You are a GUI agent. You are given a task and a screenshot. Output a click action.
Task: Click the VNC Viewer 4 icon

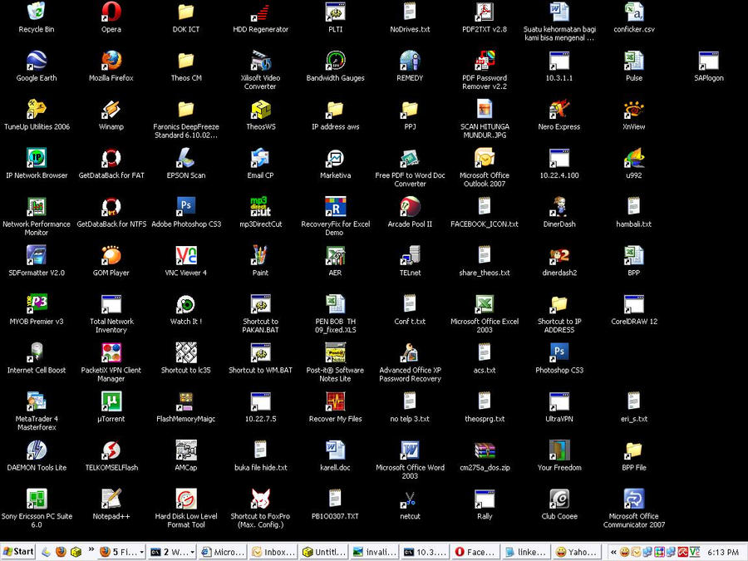tap(186, 255)
